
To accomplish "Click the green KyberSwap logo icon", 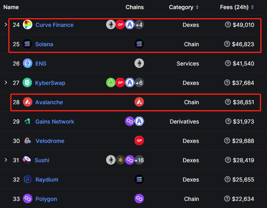I will (28, 83).
